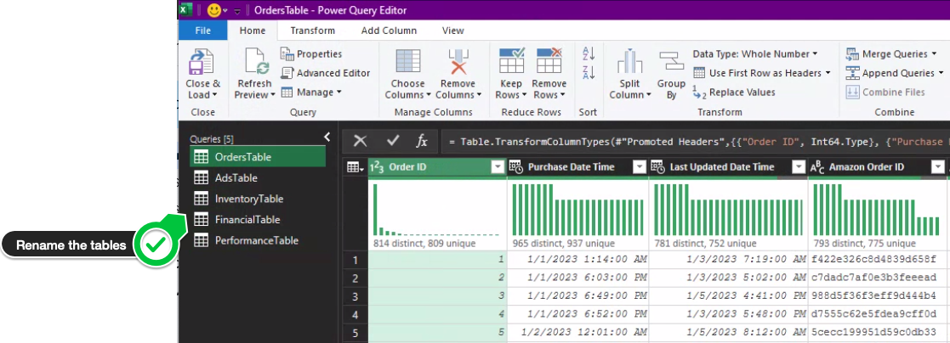Click the Choose Columns icon
950x343 pixels.
pyautogui.click(x=407, y=62)
